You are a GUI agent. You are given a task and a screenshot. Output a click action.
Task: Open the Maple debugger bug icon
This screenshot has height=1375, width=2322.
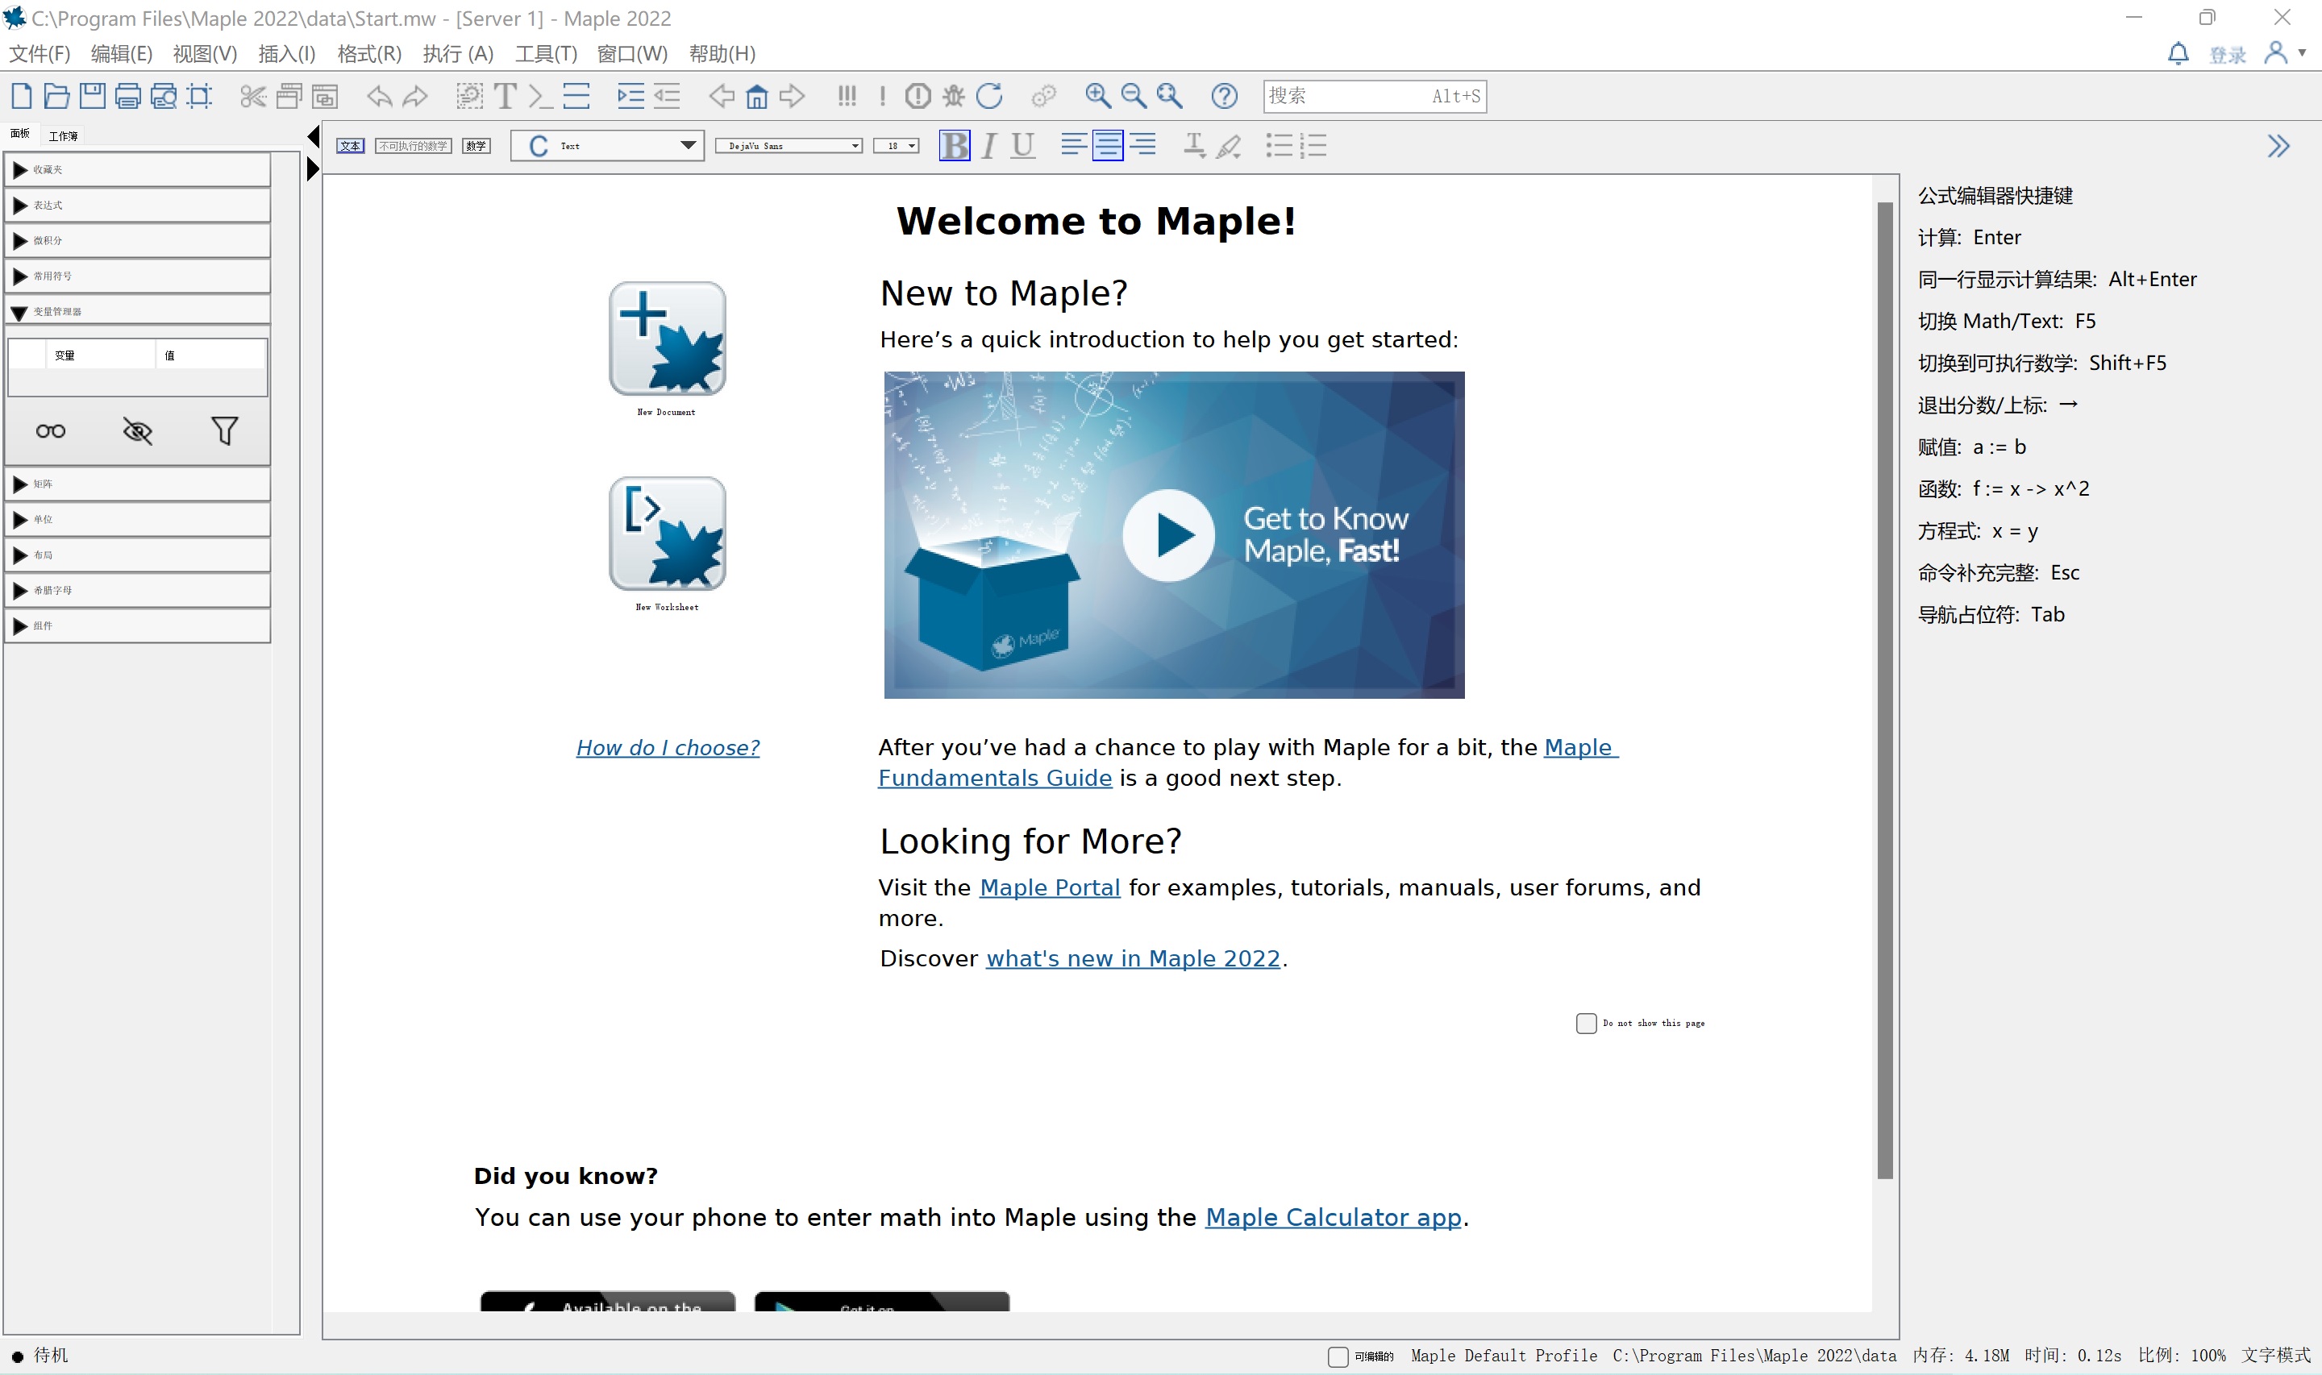[955, 95]
